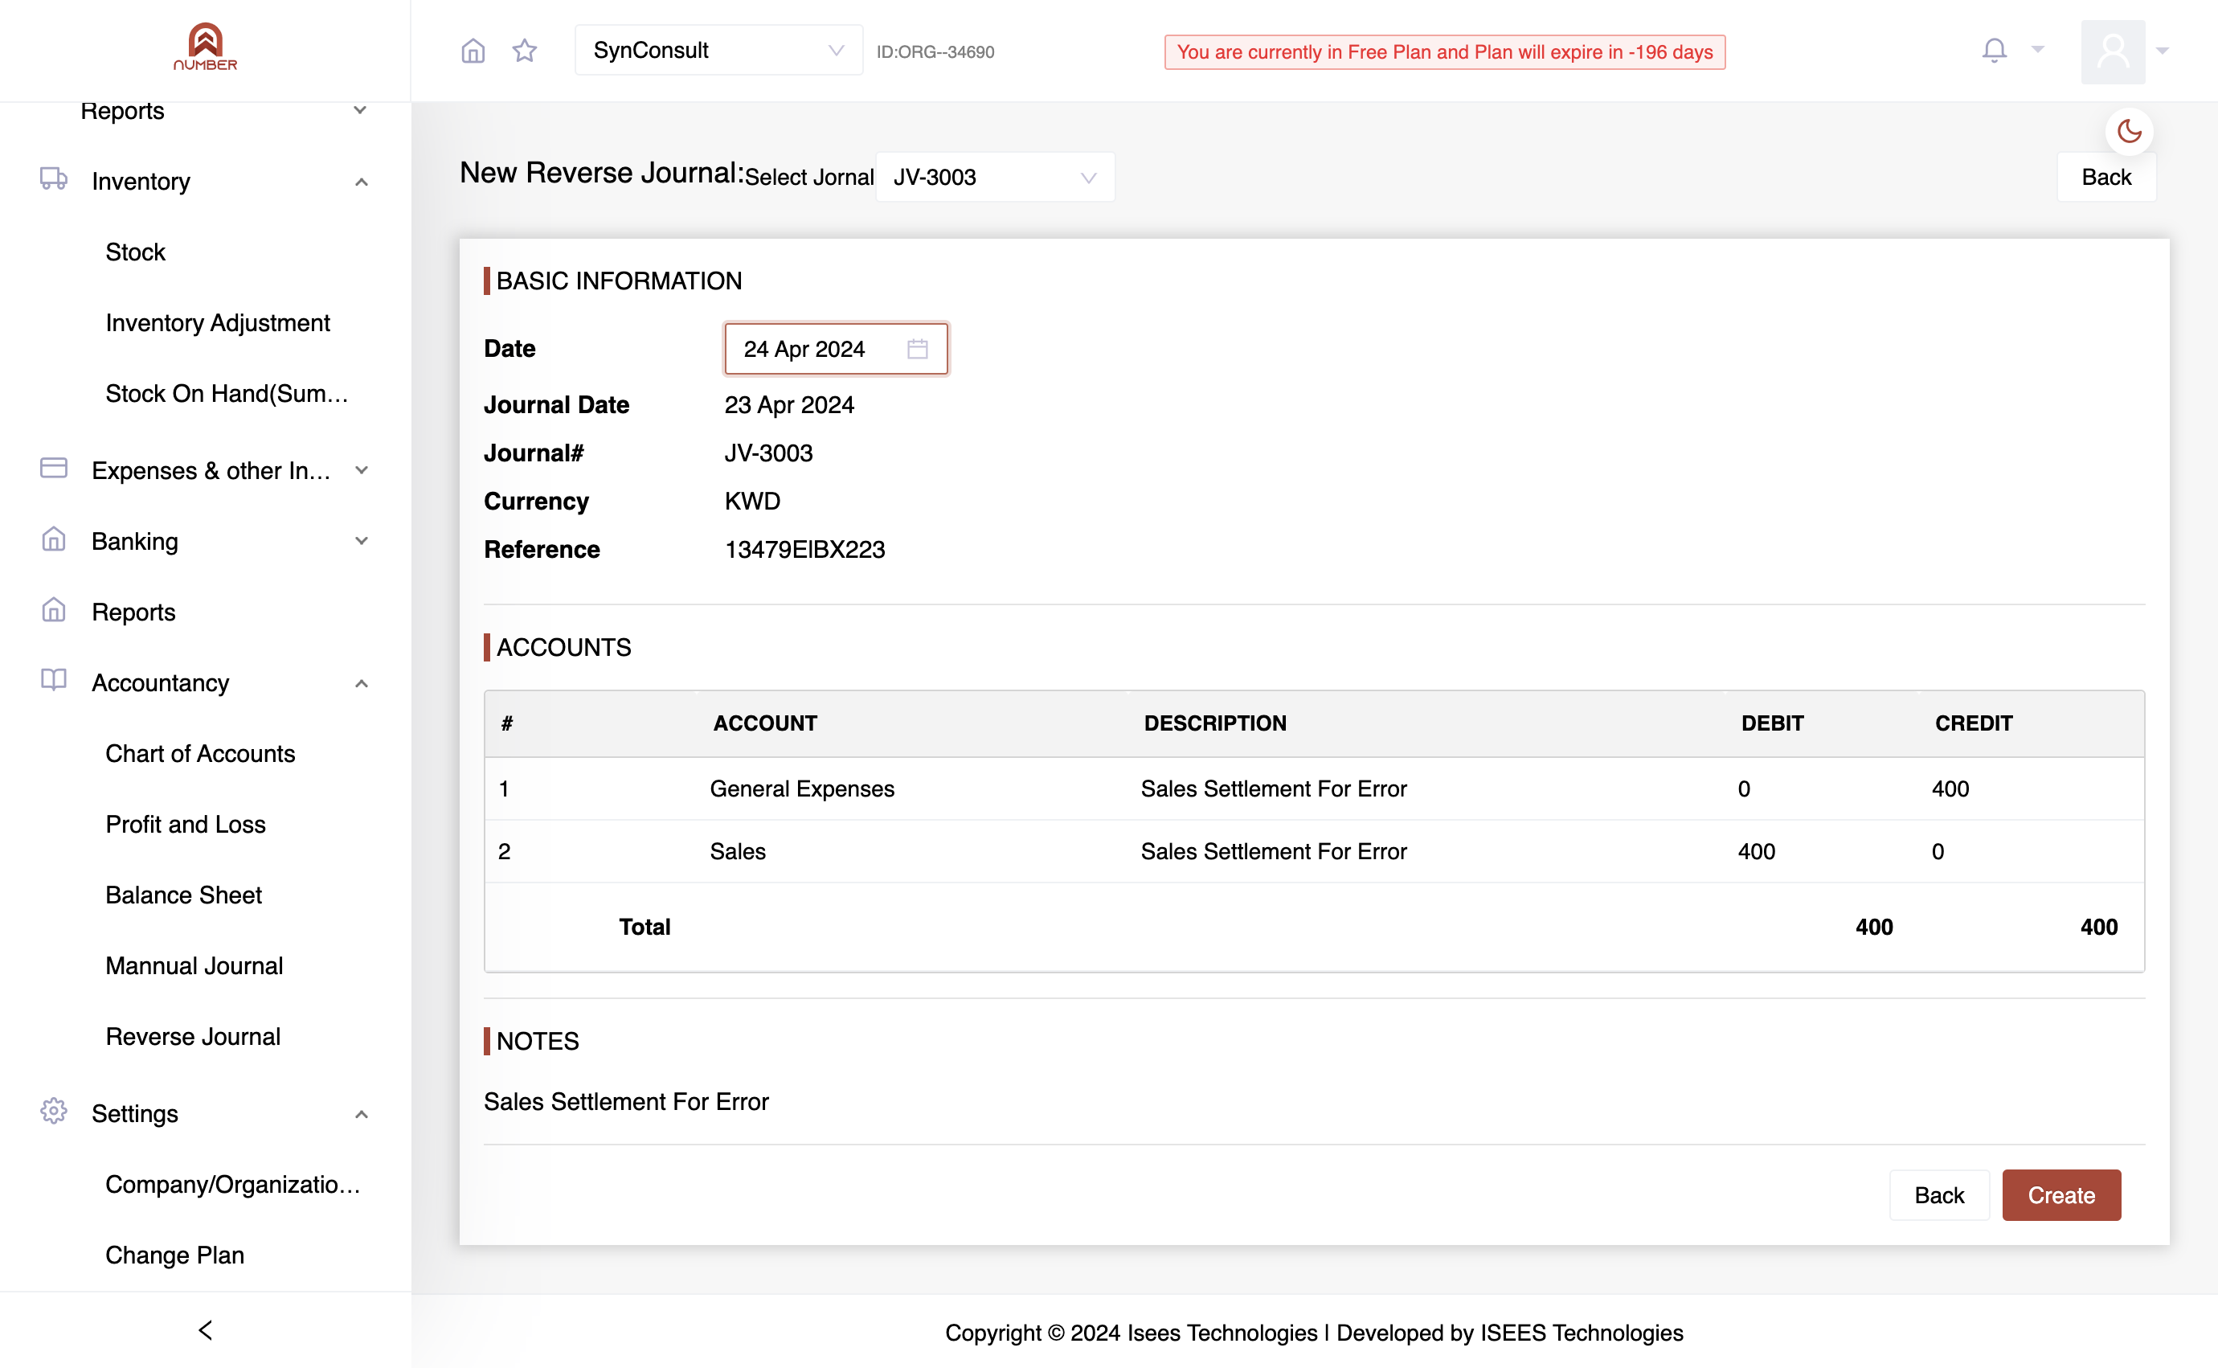Open Stock menu item
The image size is (2218, 1368).
coord(136,252)
